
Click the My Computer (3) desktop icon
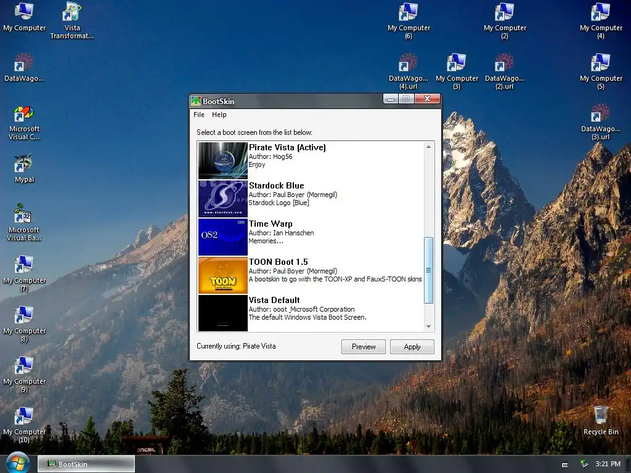[x=457, y=71]
